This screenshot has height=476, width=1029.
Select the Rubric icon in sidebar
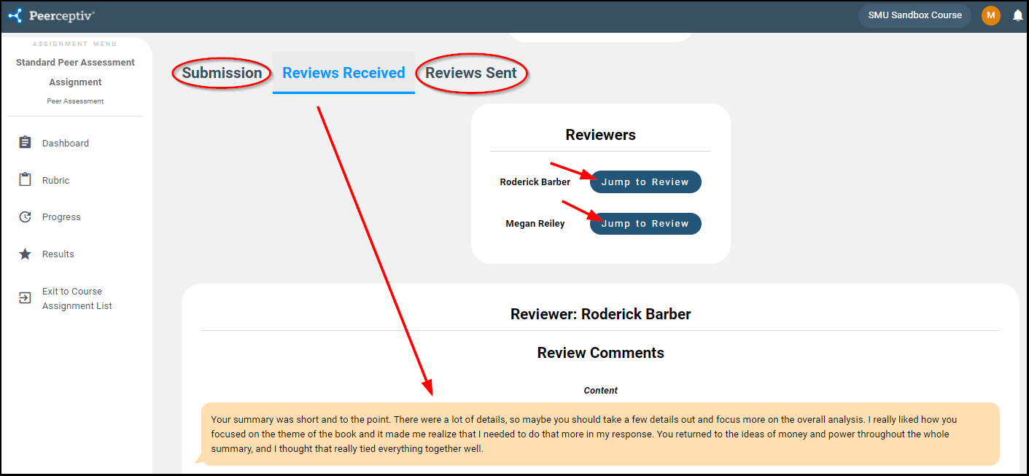[26, 180]
